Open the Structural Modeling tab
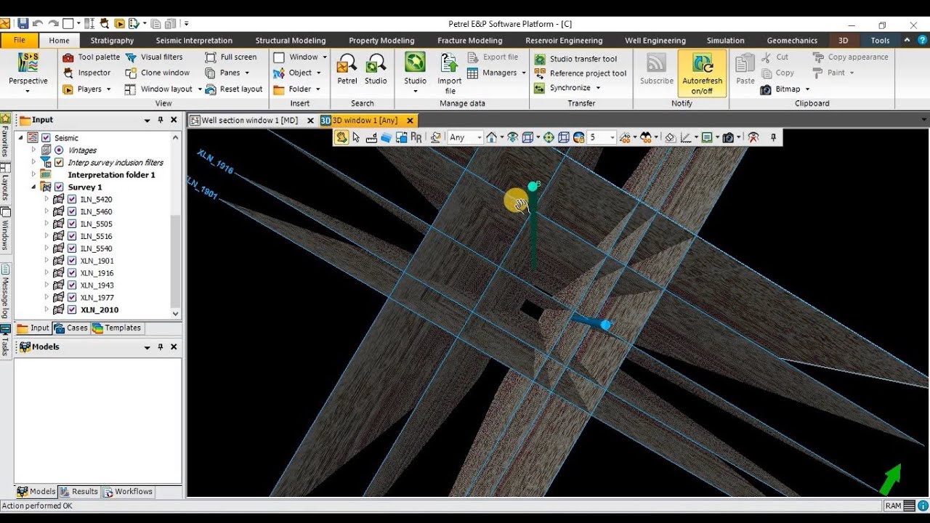The height and width of the screenshot is (523, 930). pos(291,41)
